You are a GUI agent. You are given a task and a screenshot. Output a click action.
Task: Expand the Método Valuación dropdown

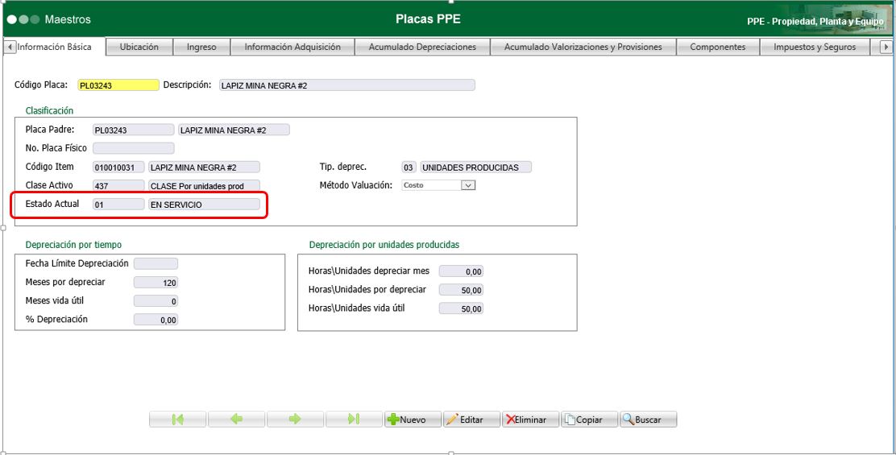(x=469, y=185)
